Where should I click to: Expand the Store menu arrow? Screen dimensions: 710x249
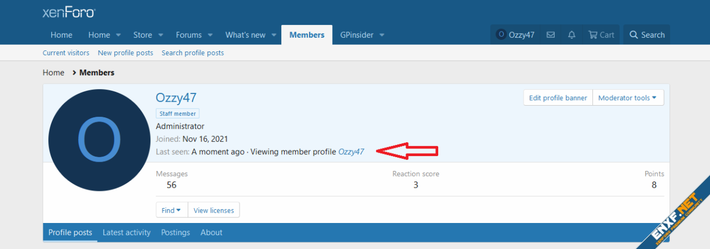click(161, 35)
